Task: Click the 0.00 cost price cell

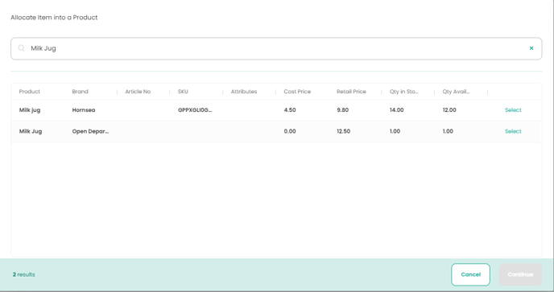Action: [290, 131]
